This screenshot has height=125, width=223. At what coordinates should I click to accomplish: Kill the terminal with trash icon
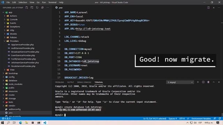click(208, 82)
